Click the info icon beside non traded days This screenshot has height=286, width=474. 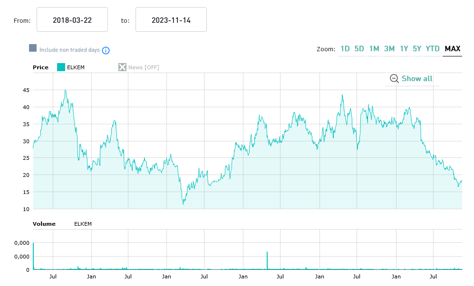pos(106,50)
